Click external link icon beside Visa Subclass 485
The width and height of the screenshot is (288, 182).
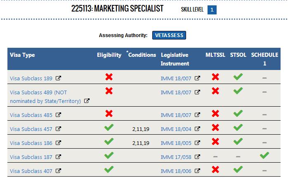[x=58, y=115]
